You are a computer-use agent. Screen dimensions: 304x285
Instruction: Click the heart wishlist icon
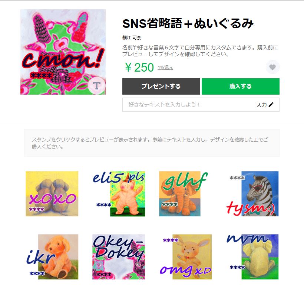272,67
